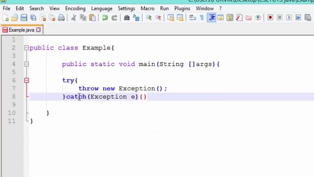Click "public class Example{" text
Viewport: 314px width, 177px height.
click(x=72, y=48)
